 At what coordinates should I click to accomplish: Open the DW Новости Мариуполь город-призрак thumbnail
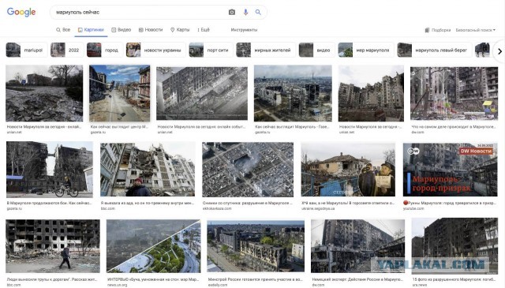451,170
